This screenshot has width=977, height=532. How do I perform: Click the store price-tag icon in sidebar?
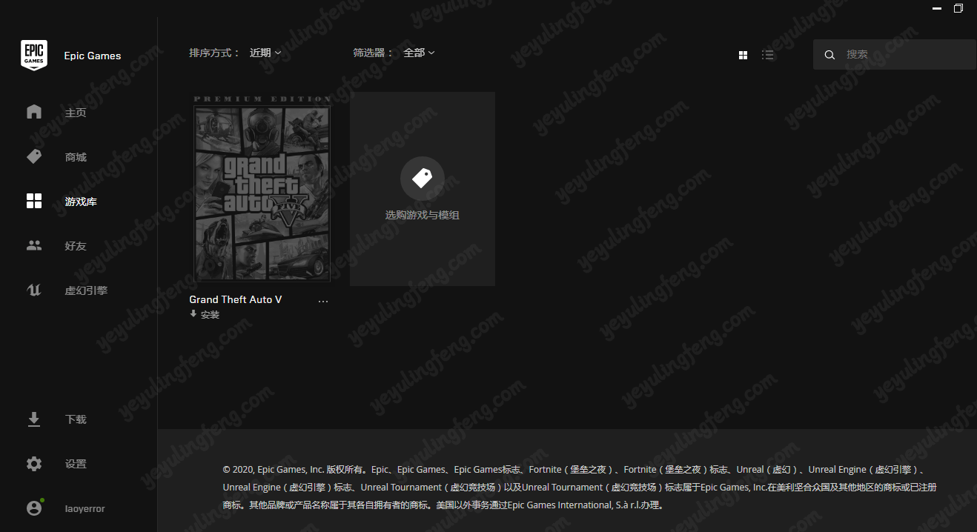click(x=34, y=156)
